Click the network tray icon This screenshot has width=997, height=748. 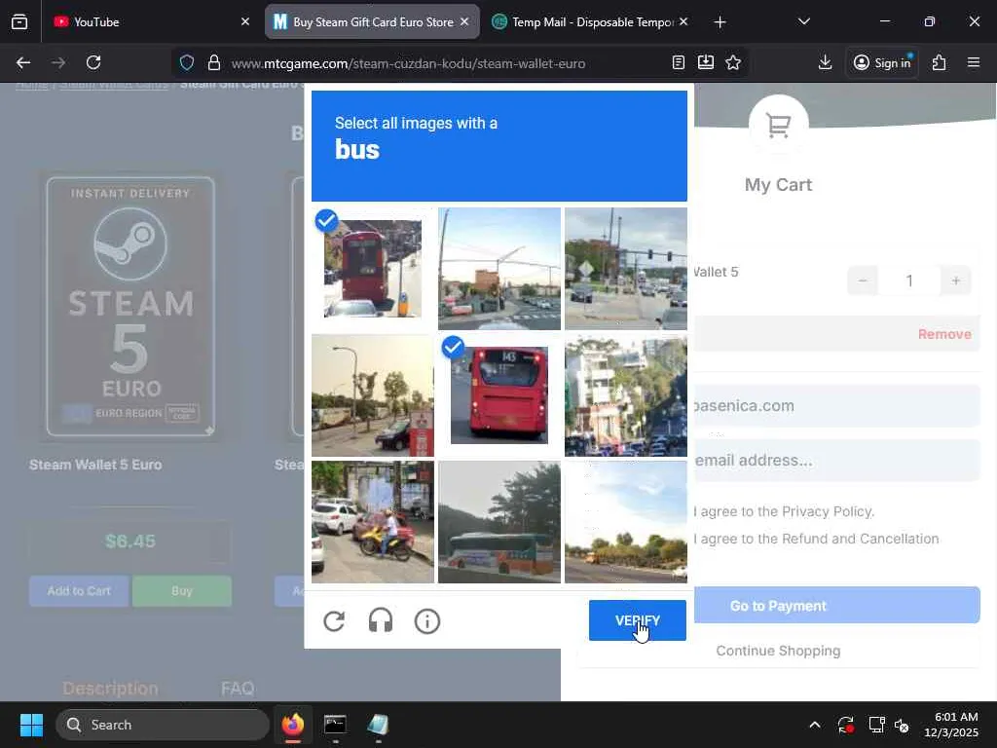click(x=877, y=725)
